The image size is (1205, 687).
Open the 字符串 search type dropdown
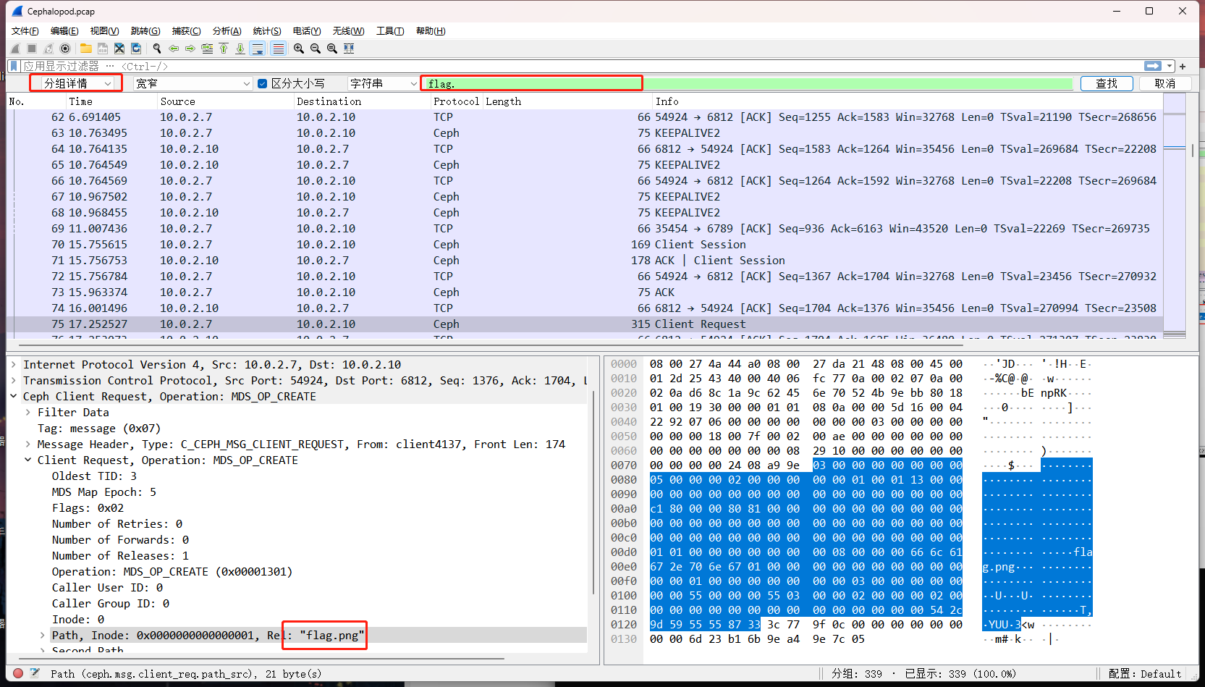[x=384, y=83]
